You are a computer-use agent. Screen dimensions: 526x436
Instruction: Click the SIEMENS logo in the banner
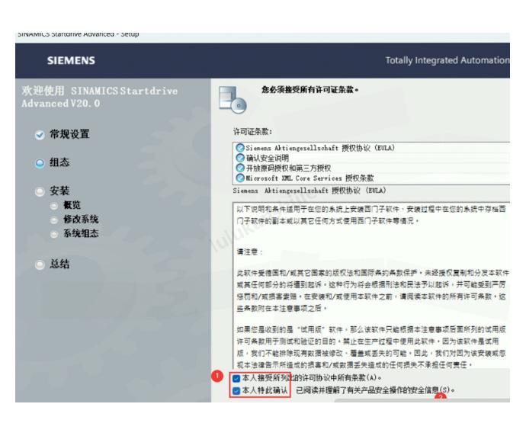tap(71, 61)
